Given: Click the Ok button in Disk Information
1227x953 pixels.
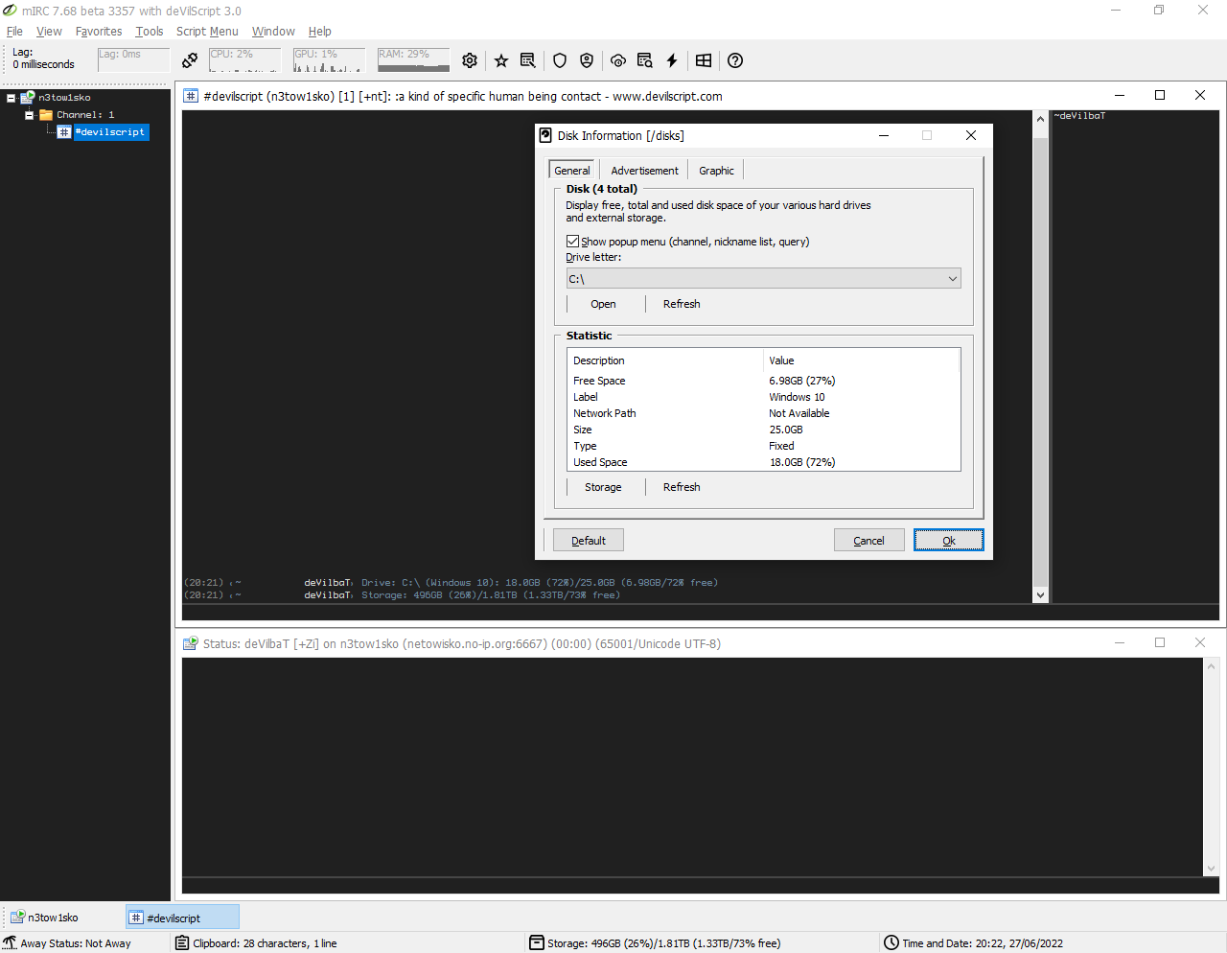Looking at the screenshot, I should 948,541.
